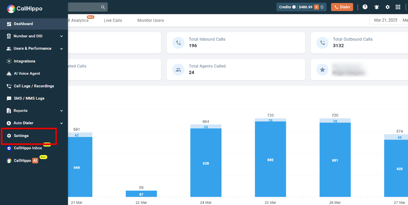The image size is (408, 205).
Task: Click the search magnifier icon
Action: pyautogui.click(x=103, y=7)
